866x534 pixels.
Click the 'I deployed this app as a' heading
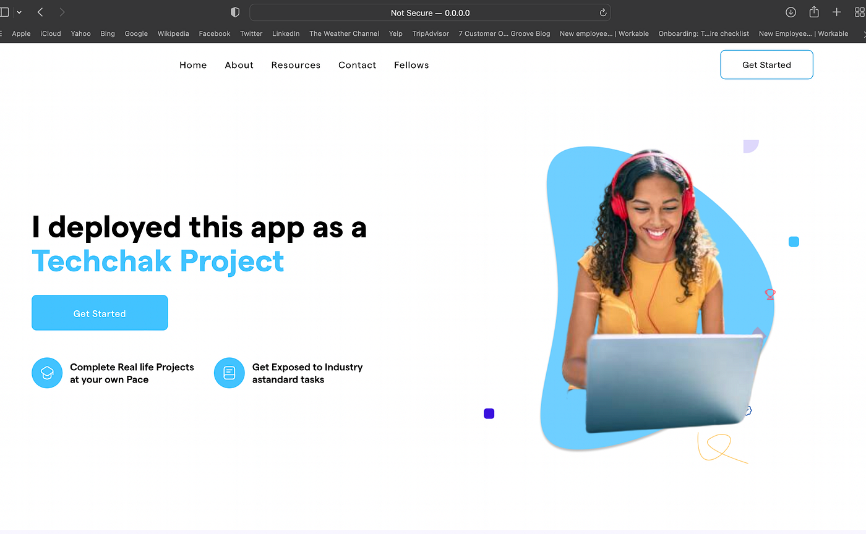pyautogui.click(x=199, y=227)
